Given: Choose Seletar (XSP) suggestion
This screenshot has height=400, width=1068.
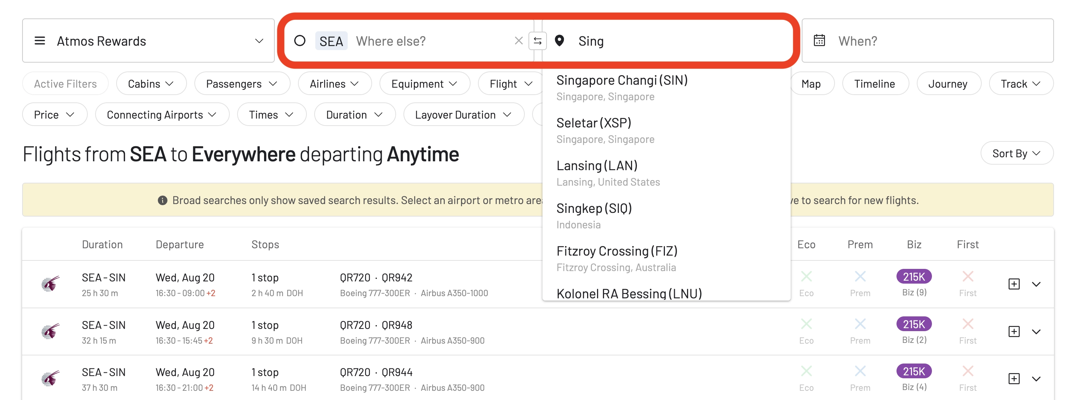Looking at the screenshot, I should (x=666, y=130).
